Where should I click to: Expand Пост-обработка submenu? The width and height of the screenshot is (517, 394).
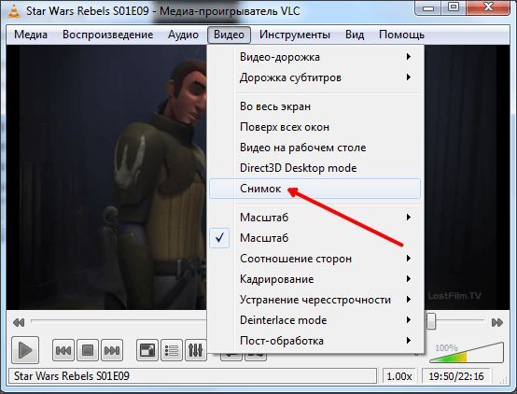pyautogui.click(x=314, y=340)
